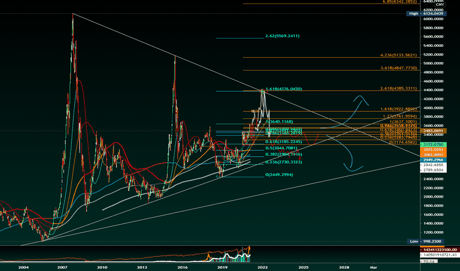Select the 6.85(6342.3852) extension label
This screenshot has width=460, height=271.
400,2
